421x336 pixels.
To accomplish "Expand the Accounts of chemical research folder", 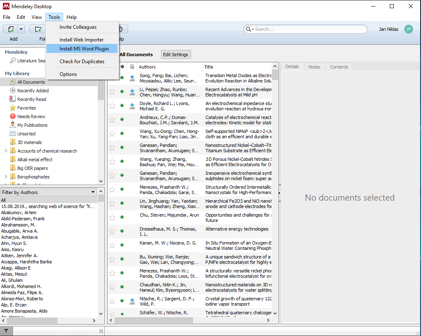I will 6,151.
